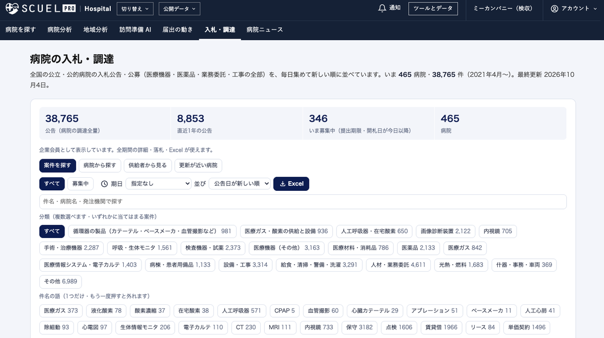Switch to the 病院分析 tab
Image resolution: width=604 pixels, height=338 pixels.
[x=59, y=30]
